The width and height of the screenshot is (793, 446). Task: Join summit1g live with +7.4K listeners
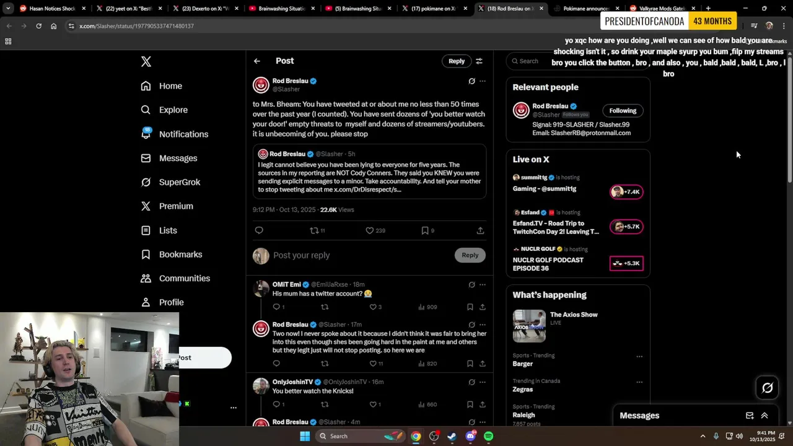(x=626, y=192)
